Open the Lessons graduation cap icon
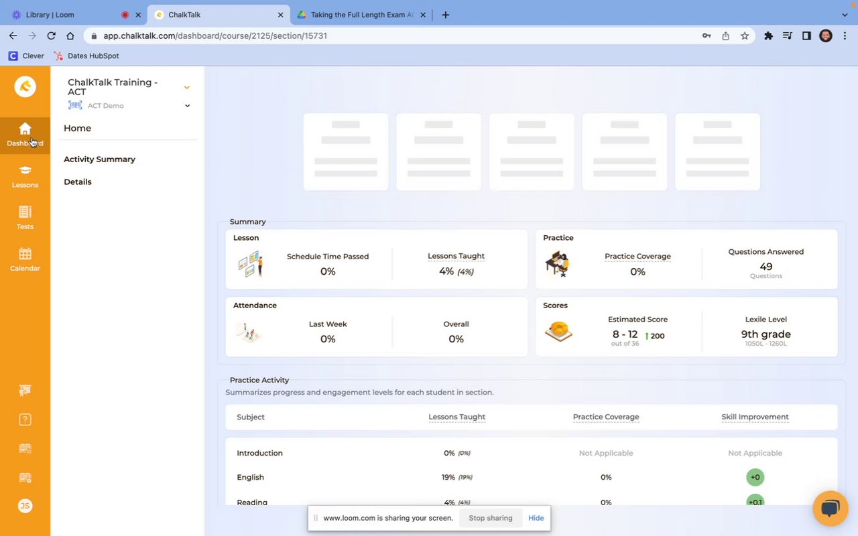This screenshot has height=536, width=858. 25,170
